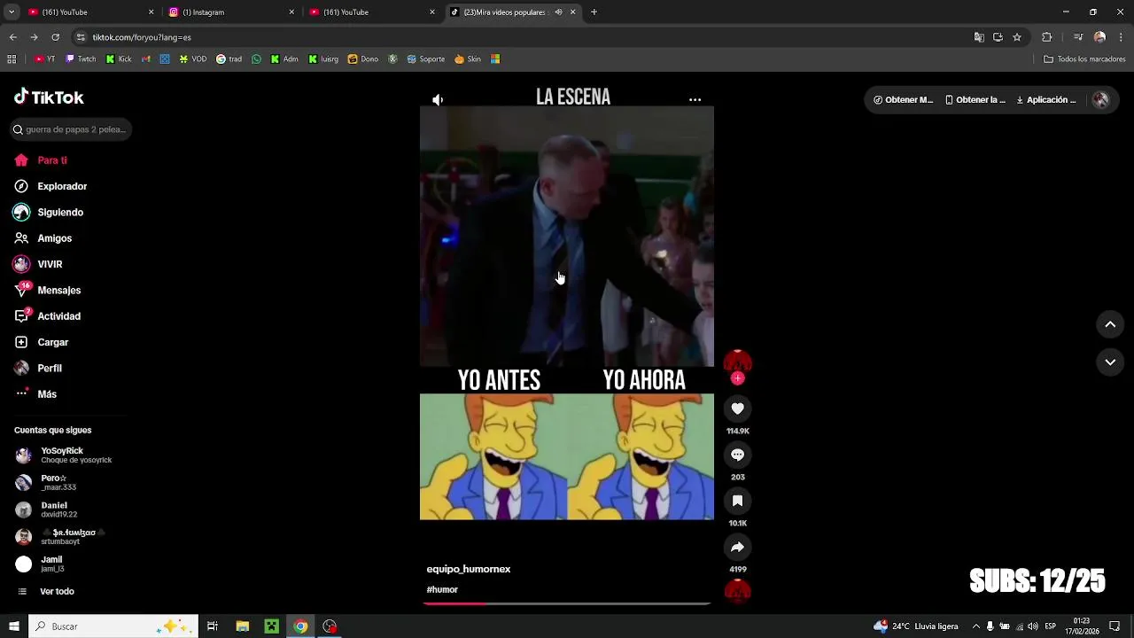Screen dimensions: 1134x638
Task: Click the Obtener la... app button
Action: 975,100
